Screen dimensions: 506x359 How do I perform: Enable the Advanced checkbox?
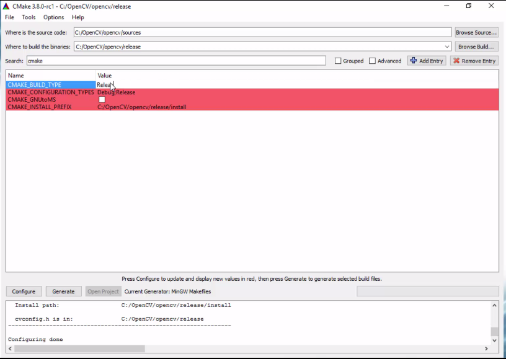point(373,61)
